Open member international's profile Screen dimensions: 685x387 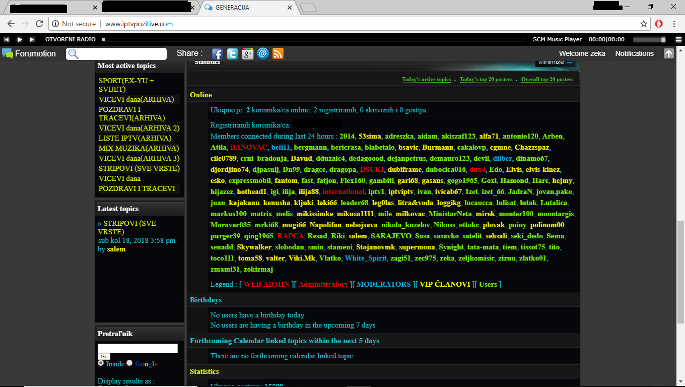(343, 191)
